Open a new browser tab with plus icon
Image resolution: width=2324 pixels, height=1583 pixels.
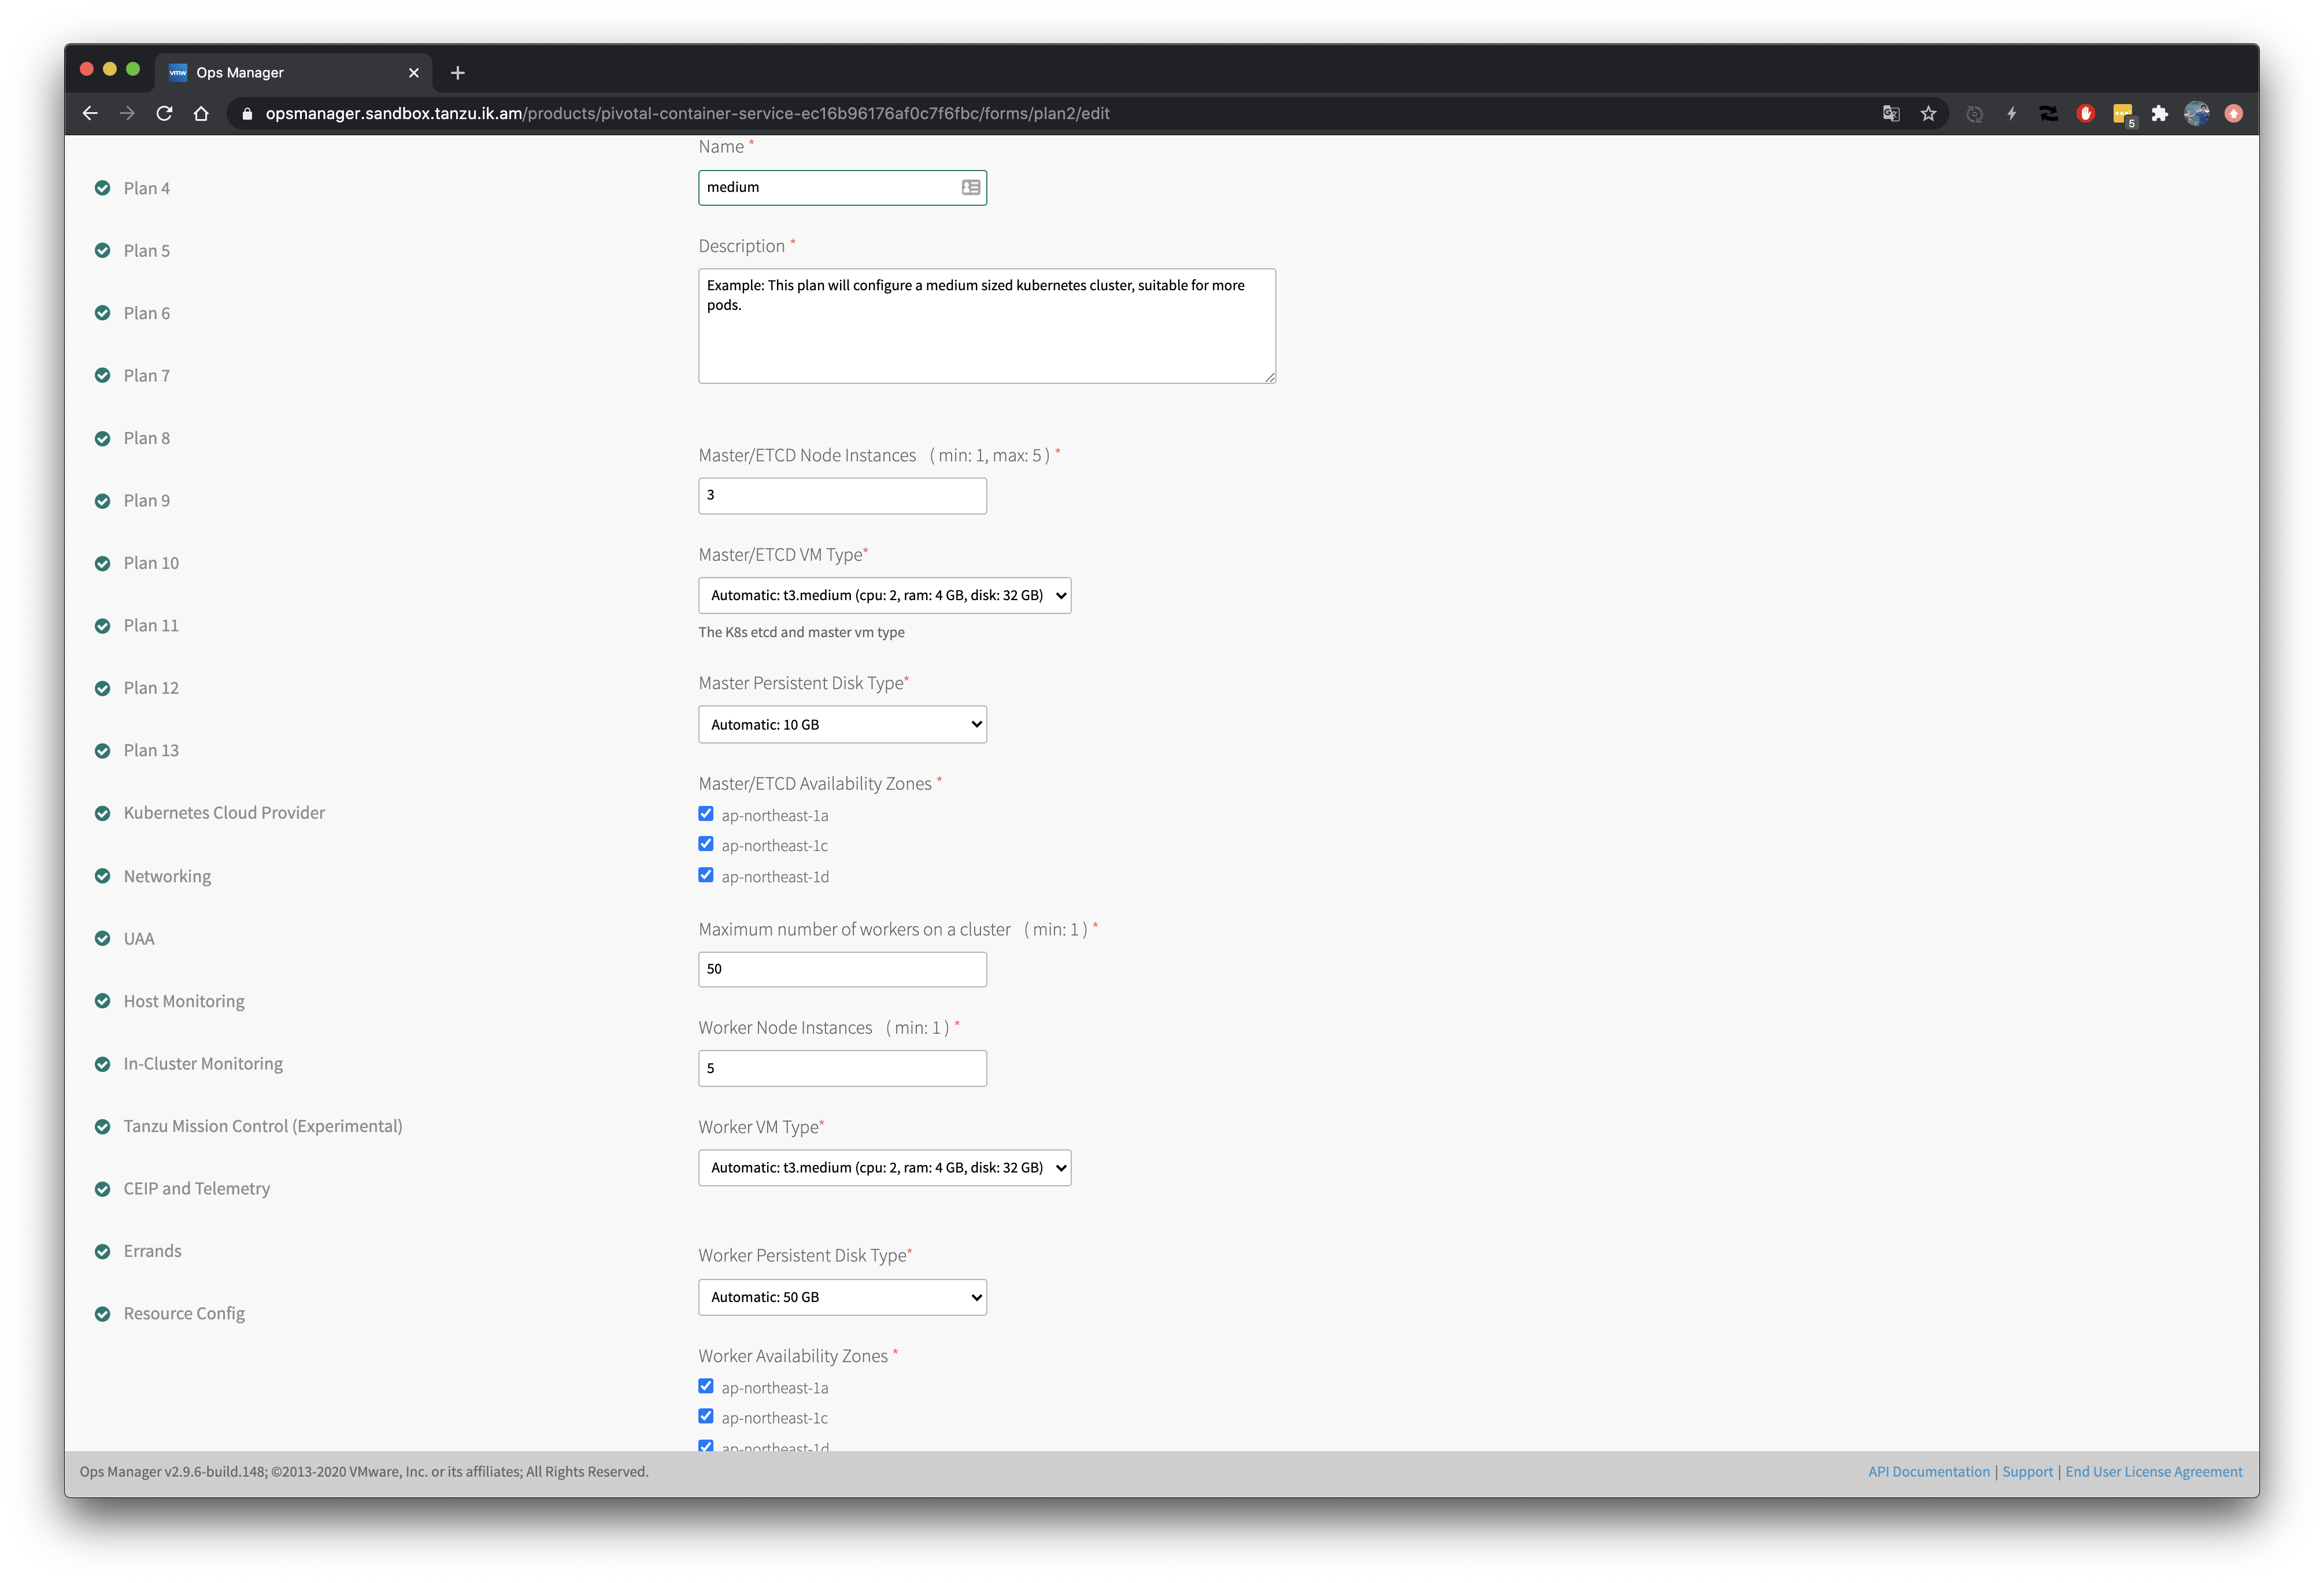457,73
